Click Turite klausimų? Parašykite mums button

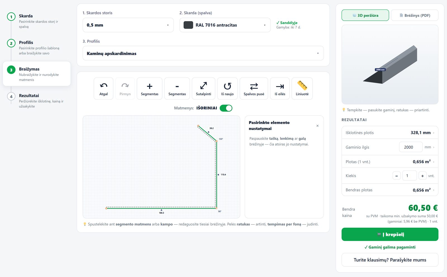(x=390, y=260)
